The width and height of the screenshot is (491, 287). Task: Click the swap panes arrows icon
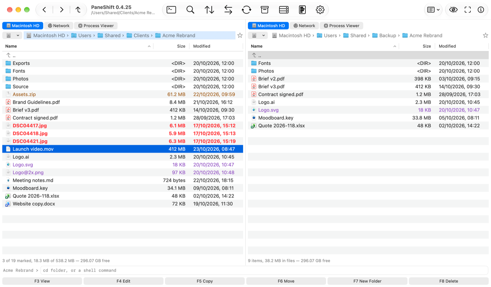click(228, 10)
